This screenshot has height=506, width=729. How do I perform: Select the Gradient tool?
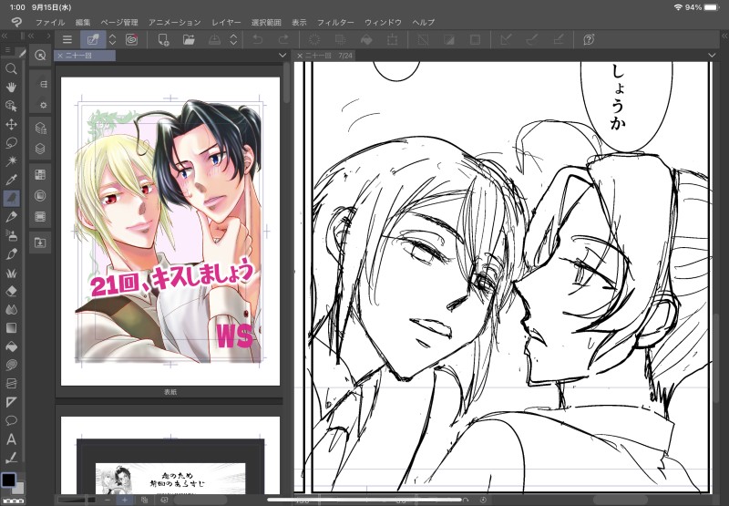pos(11,328)
